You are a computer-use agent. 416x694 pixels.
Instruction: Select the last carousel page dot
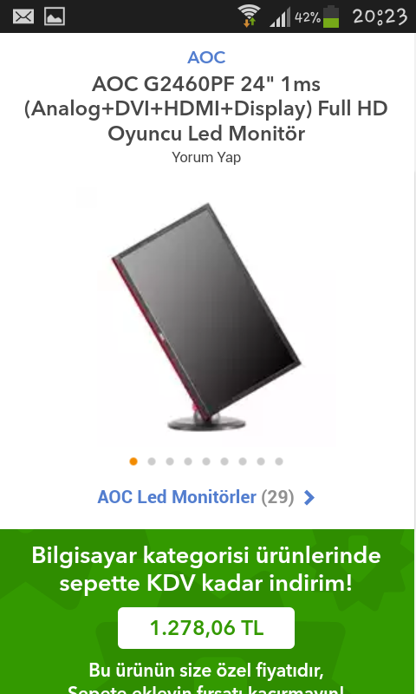[x=279, y=462]
